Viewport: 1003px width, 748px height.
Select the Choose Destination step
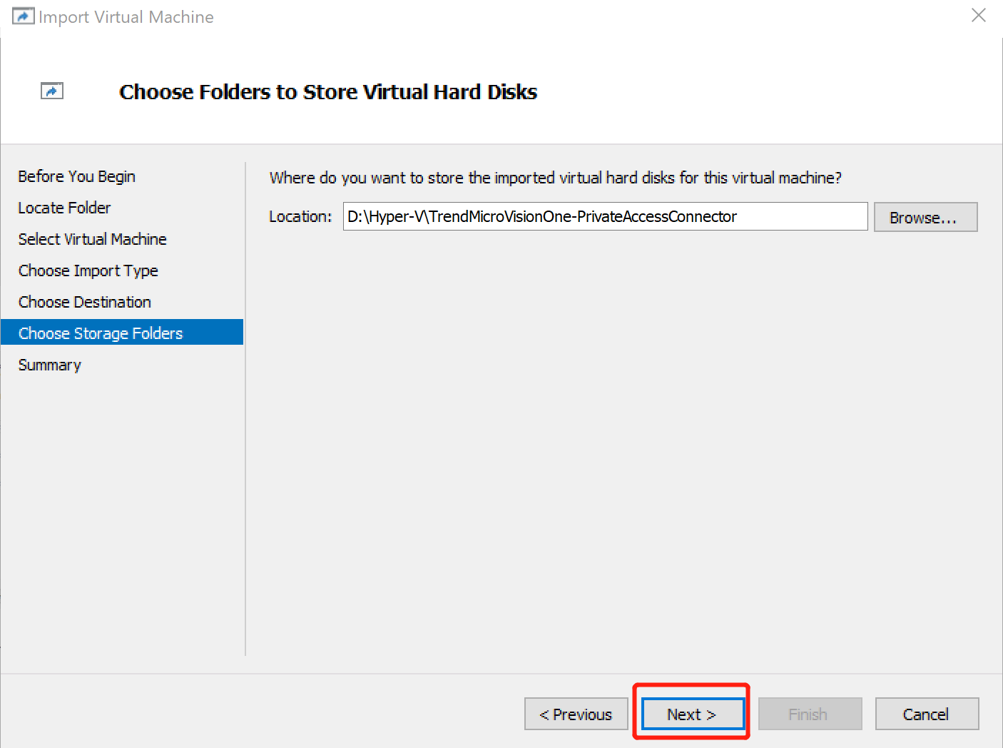tap(84, 302)
